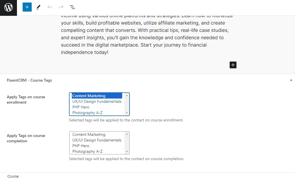Click the Course breadcrumb at bottom

click(13, 176)
